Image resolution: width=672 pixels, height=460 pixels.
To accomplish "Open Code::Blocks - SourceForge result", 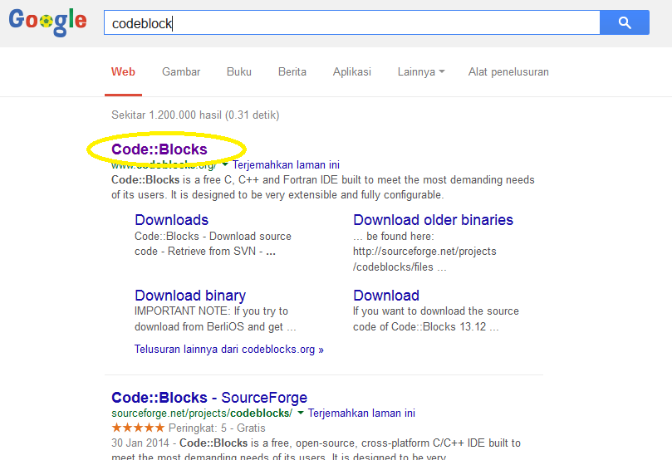I will click(x=209, y=398).
